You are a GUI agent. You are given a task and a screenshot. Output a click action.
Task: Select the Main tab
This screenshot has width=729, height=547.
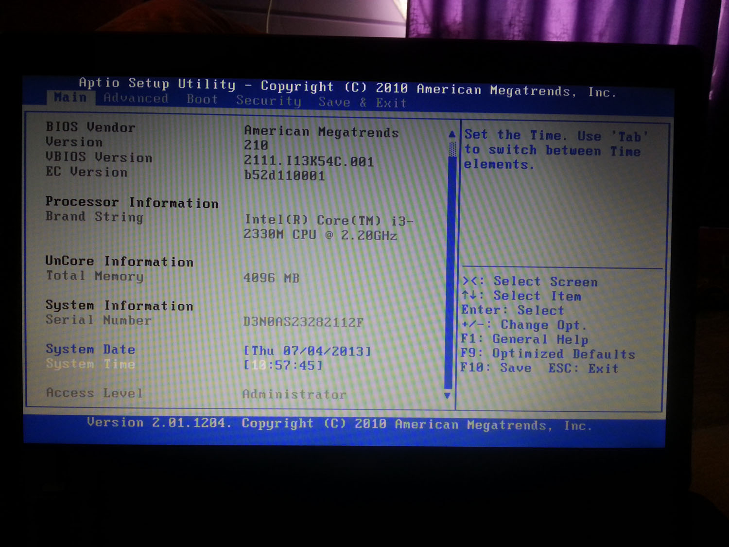point(70,97)
